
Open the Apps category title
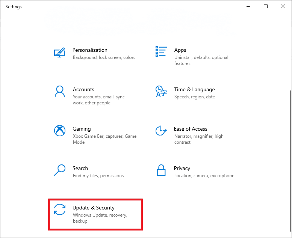[180, 50]
